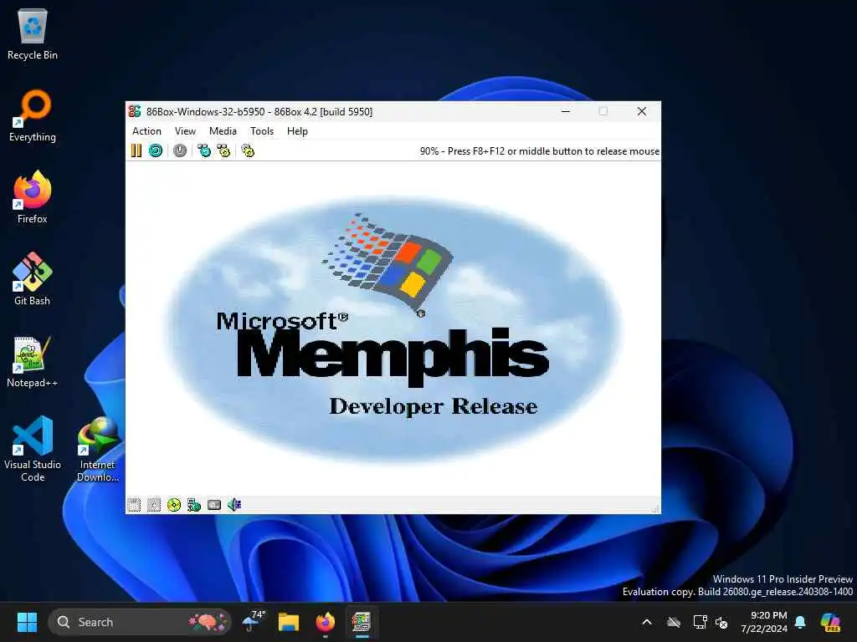Select the Firefox desktop shortcut
This screenshot has height=642, width=857.
(33, 197)
